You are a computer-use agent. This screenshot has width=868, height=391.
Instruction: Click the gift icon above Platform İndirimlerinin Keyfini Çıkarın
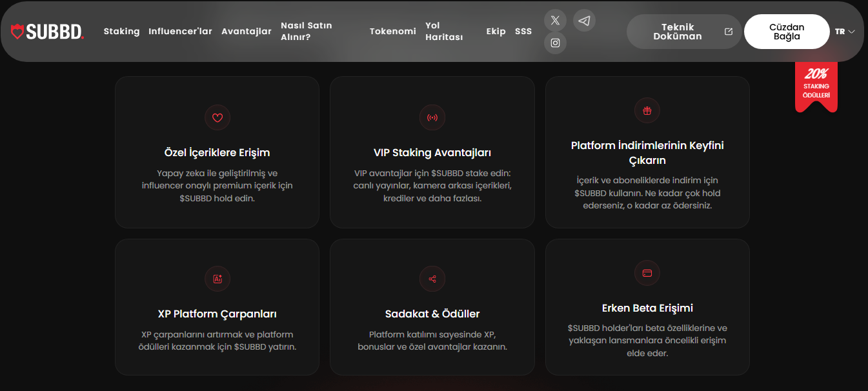[x=647, y=110]
